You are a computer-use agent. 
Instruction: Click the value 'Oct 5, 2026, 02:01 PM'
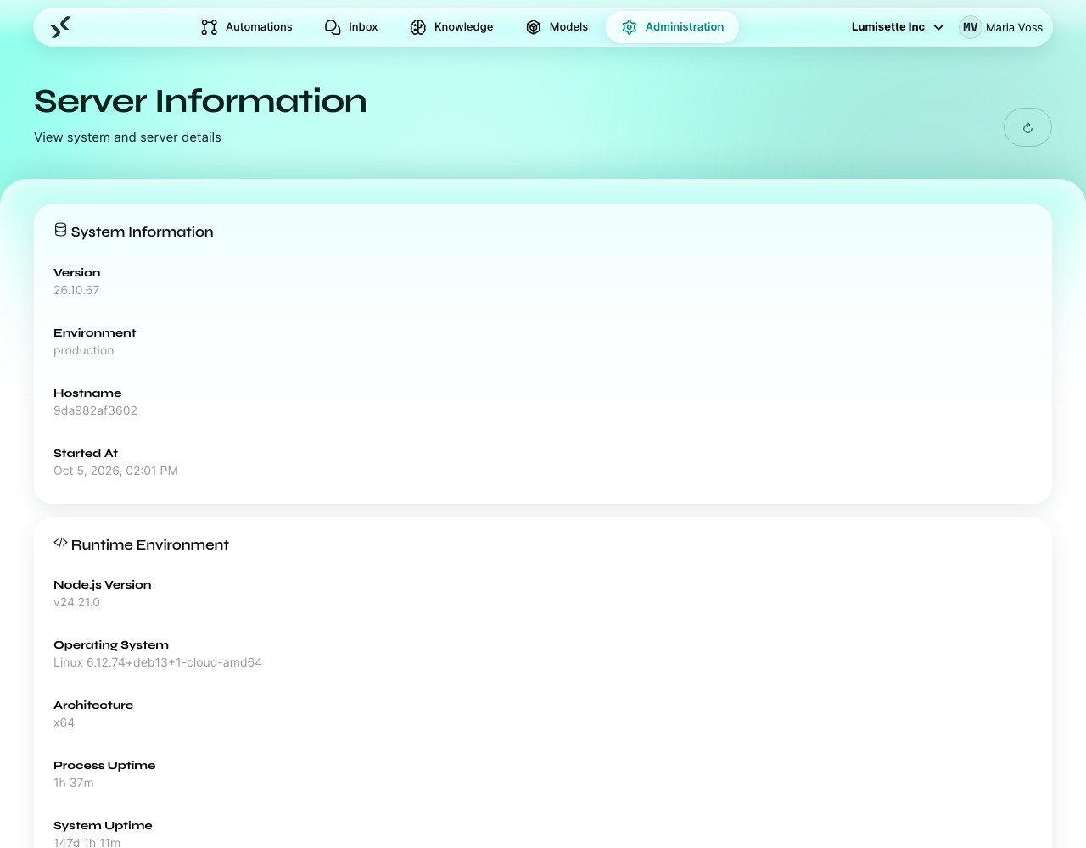115,471
